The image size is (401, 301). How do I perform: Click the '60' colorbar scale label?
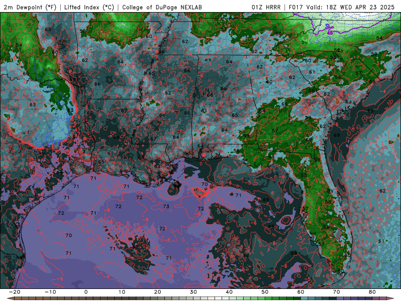pyautogui.click(x=301, y=292)
